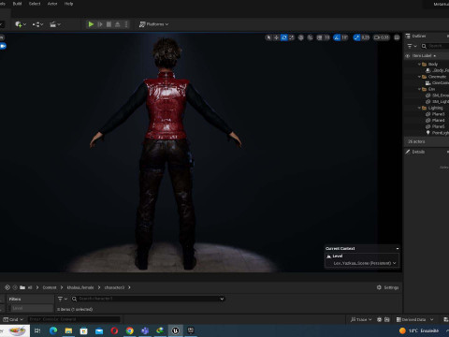The image size is (449, 337).
Task: Collapse the Current Context panel arrow
Action: point(398,249)
